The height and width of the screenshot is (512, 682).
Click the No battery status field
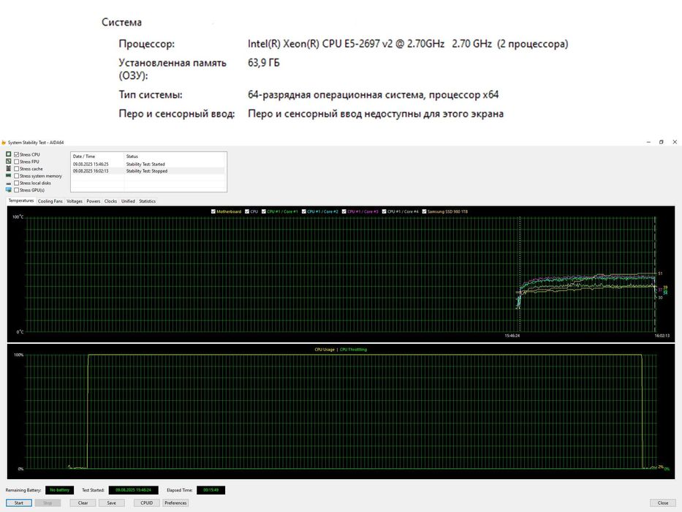pos(60,490)
